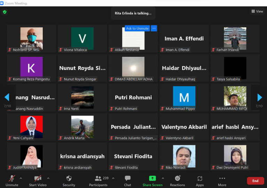The image size is (267, 188).
Task: Click muted mic icon beside Farhan Irsandi
Action: [213, 50]
